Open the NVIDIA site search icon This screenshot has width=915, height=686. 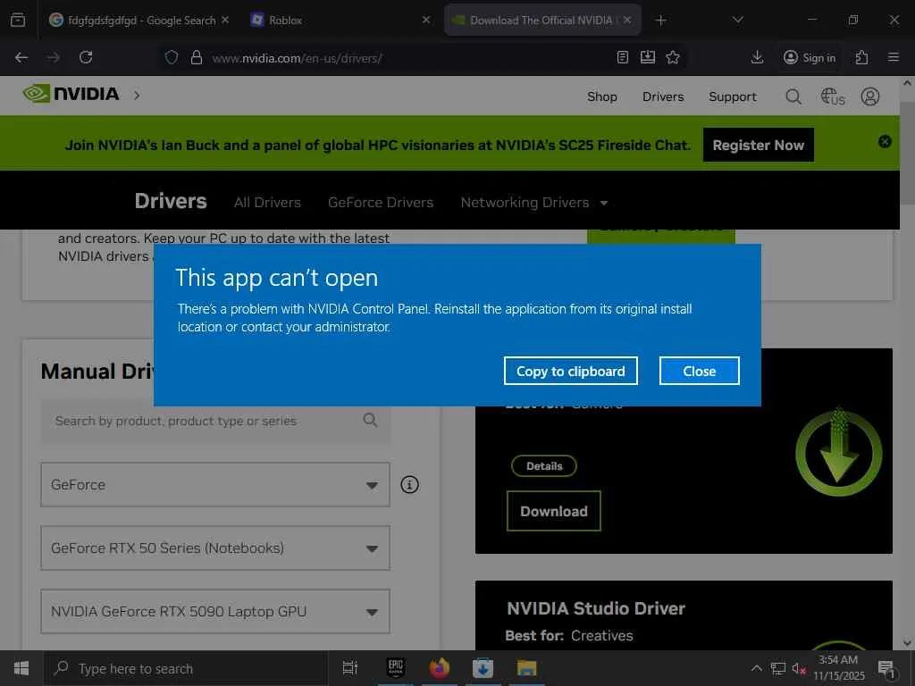[793, 96]
